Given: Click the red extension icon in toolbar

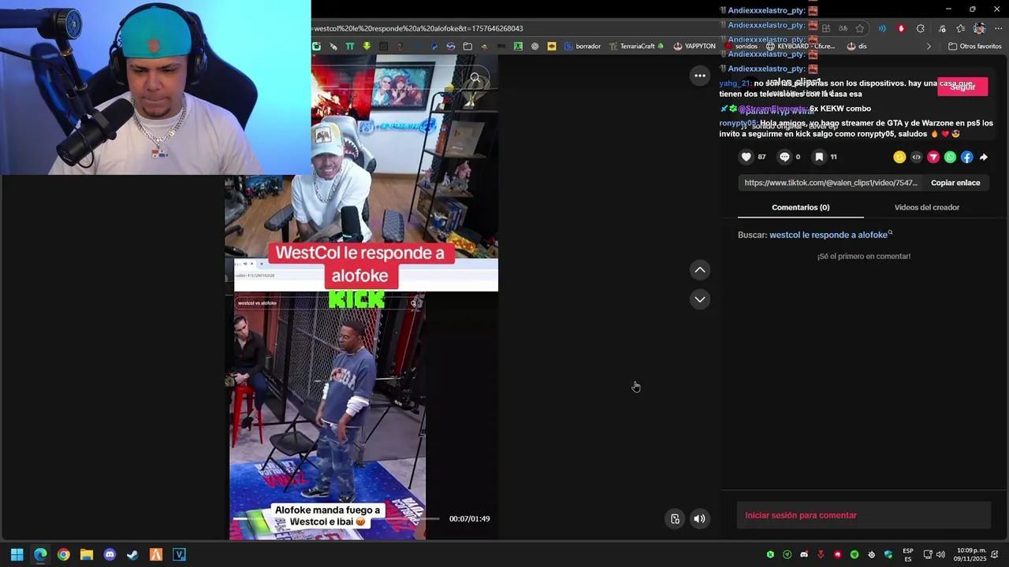Looking at the screenshot, I should tap(901, 28).
